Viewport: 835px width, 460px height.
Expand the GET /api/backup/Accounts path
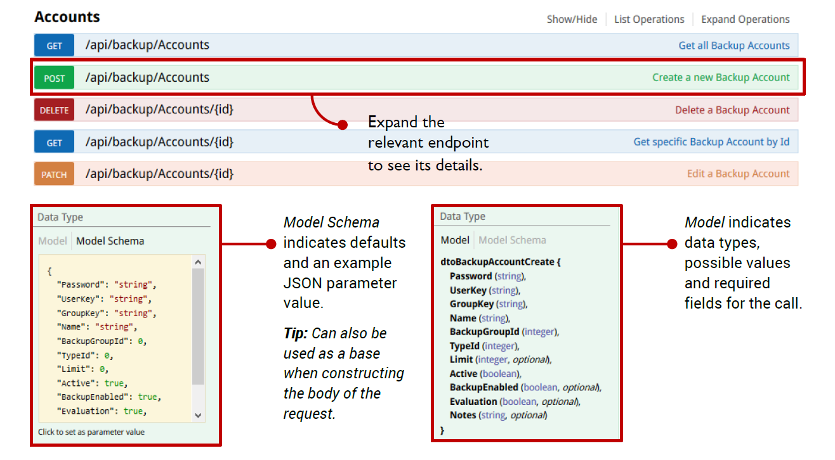(x=147, y=45)
